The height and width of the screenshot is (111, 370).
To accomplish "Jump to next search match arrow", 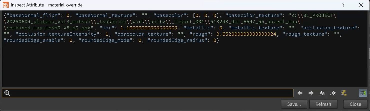I will pos(311,93).
